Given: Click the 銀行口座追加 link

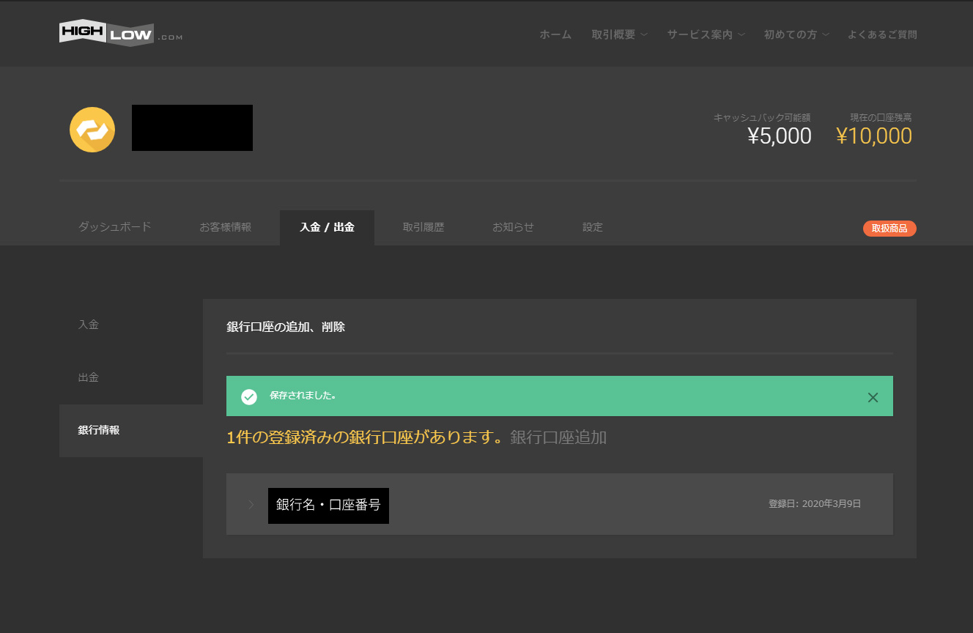Looking at the screenshot, I should 558,438.
